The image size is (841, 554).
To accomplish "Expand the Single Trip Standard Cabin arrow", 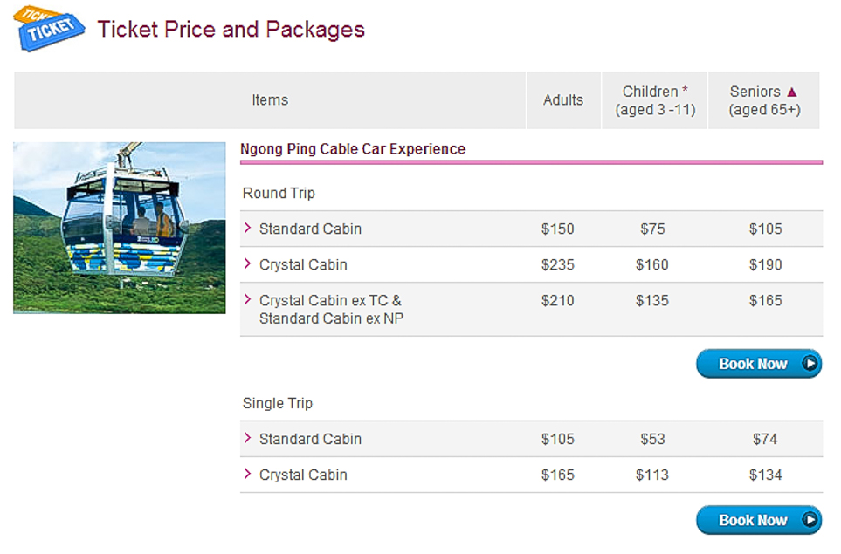I will [x=247, y=438].
